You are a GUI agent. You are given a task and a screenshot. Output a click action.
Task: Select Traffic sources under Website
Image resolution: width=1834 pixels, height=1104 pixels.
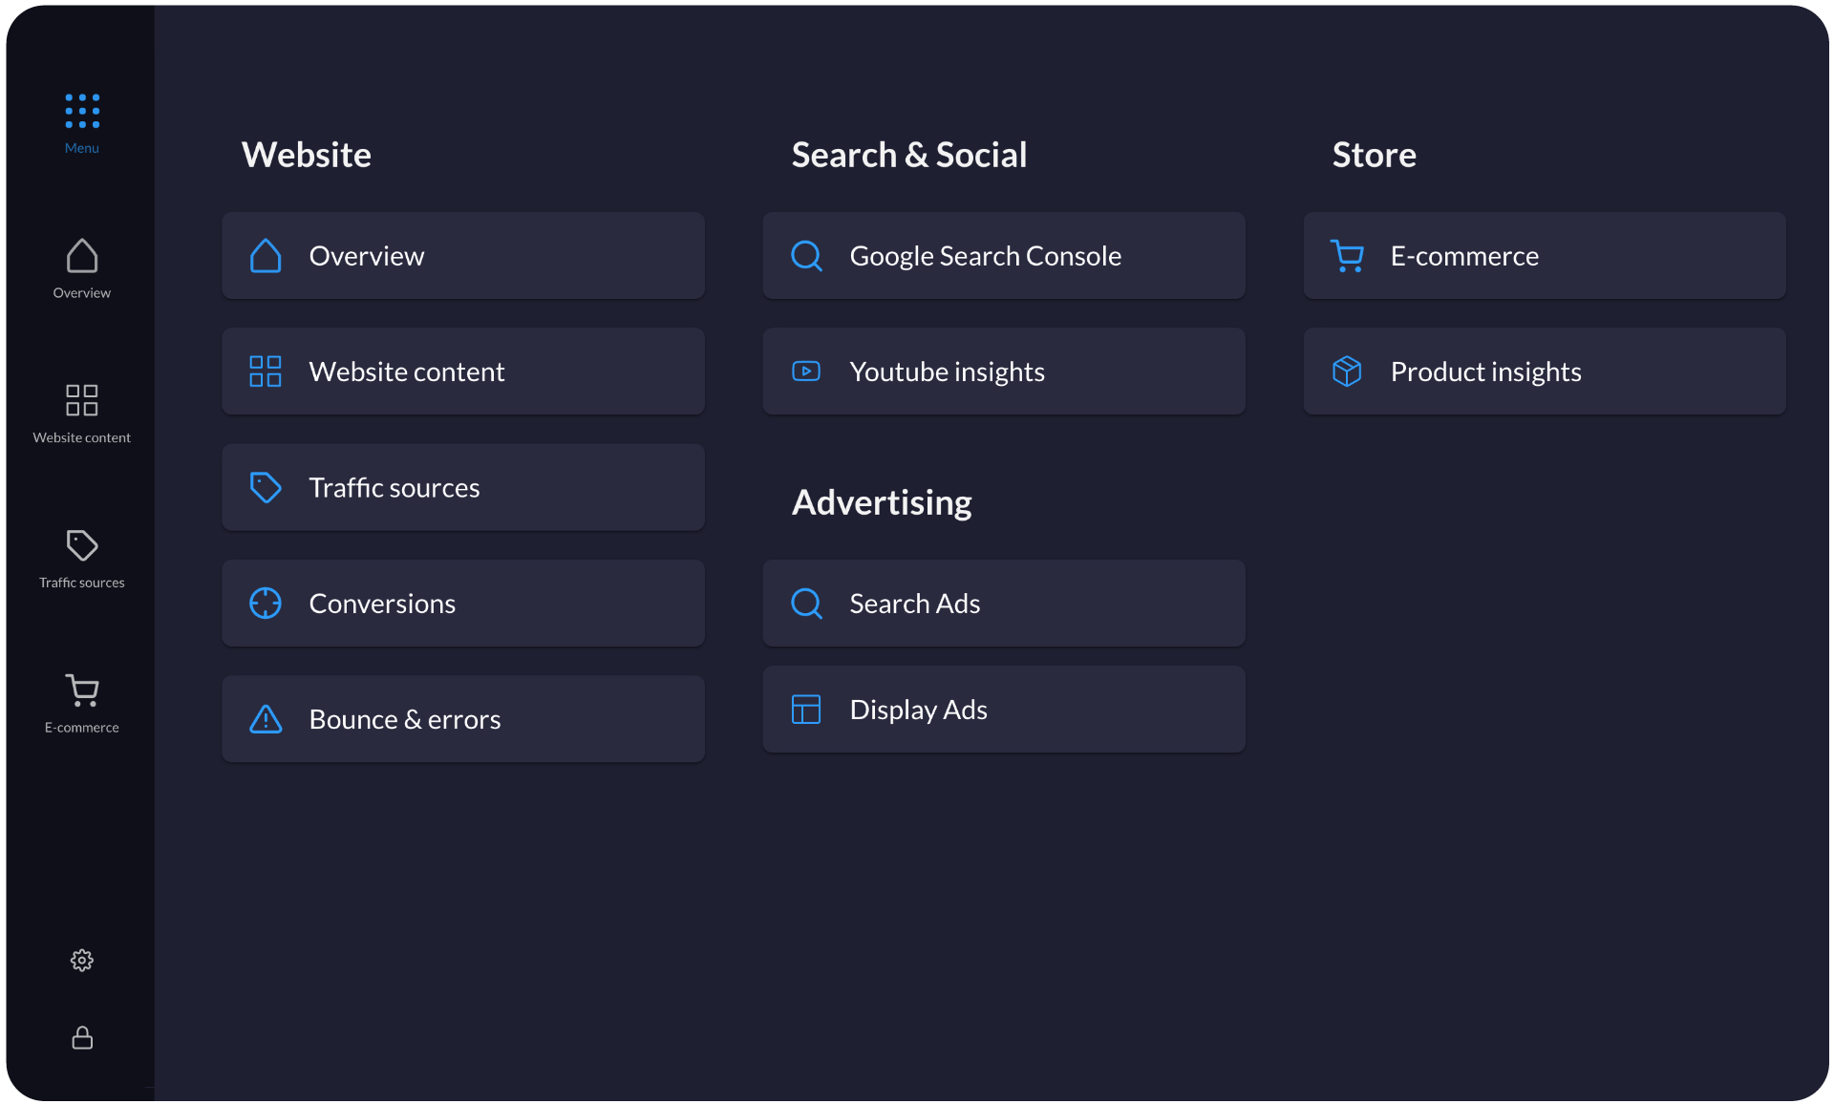[x=462, y=487]
